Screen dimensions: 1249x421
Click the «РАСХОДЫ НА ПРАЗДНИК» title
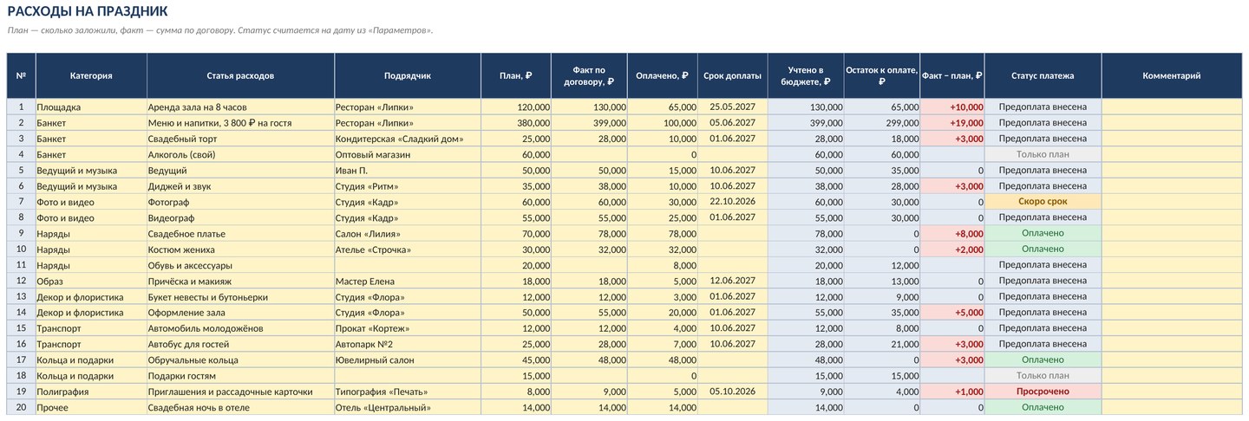(88, 11)
